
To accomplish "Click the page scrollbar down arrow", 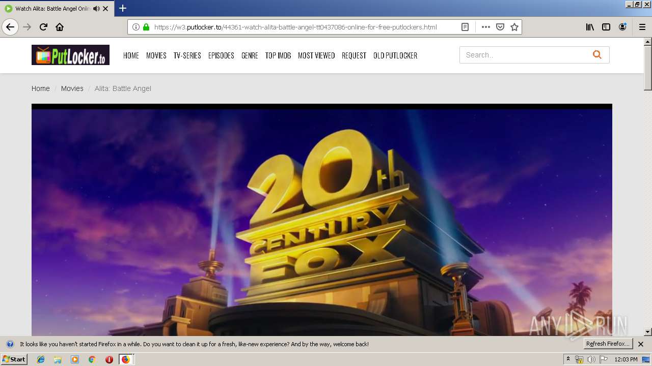I will coord(648,331).
